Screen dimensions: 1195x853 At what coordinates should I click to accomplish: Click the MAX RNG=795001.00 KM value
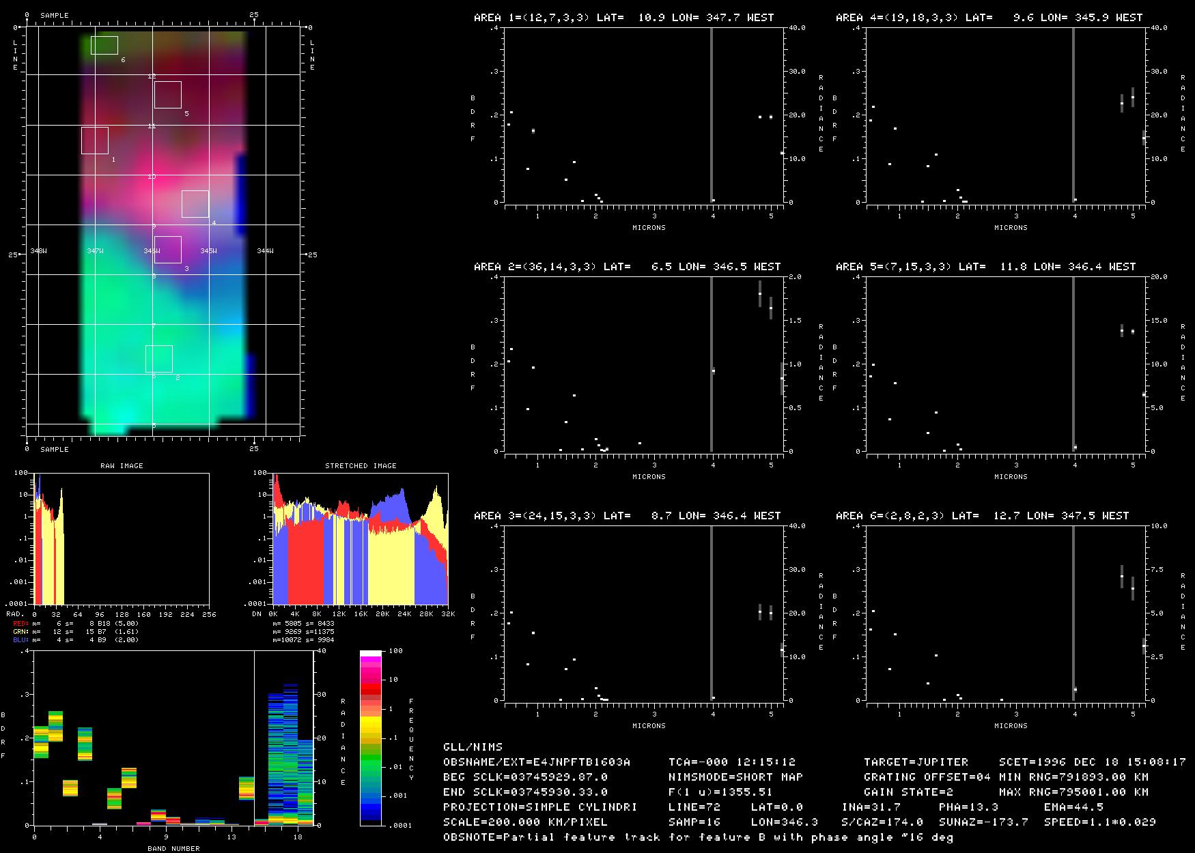1074,792
